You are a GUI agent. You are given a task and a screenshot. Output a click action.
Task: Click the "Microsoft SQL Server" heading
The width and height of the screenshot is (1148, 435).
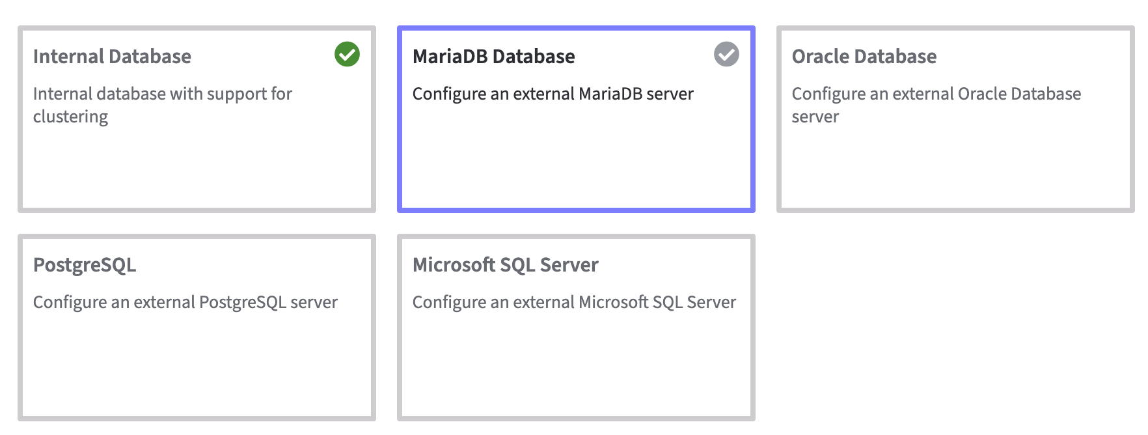(x=505, y=265)
